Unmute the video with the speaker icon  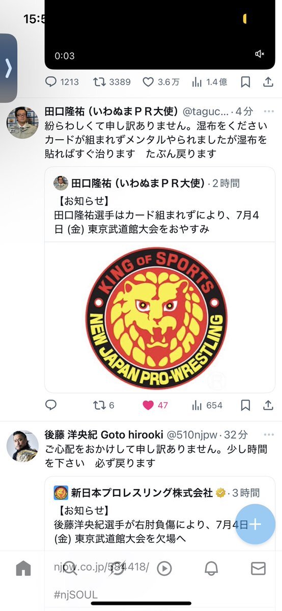pos(260,54)
